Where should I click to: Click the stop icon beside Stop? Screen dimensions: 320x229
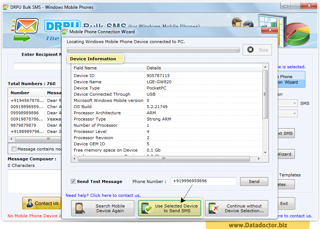(x=250, y=50)
